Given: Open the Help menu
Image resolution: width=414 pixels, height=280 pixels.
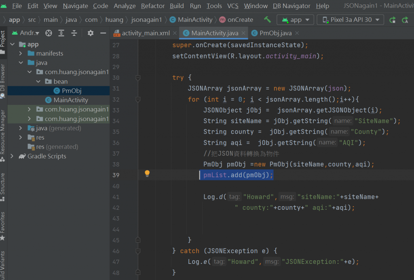Looking at the screenshot, I should pos(322,6).
